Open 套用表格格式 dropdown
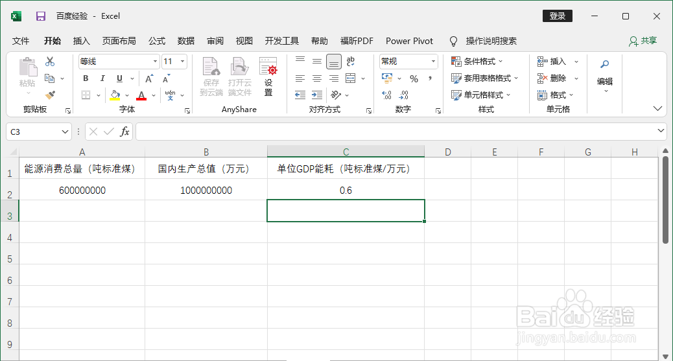 (x=484, y=78)
